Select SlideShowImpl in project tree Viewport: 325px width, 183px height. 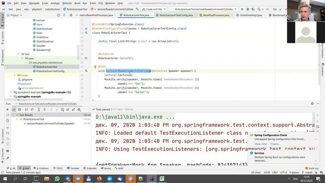(x=45, y=41)
